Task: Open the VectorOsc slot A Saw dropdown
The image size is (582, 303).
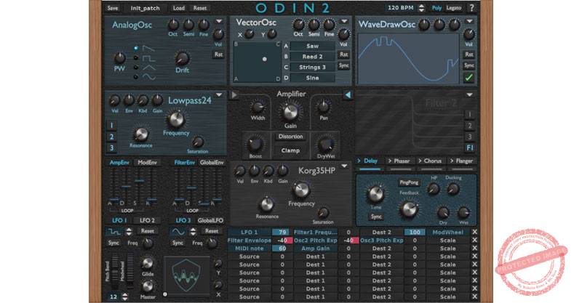Action: (x=314, y=45)
